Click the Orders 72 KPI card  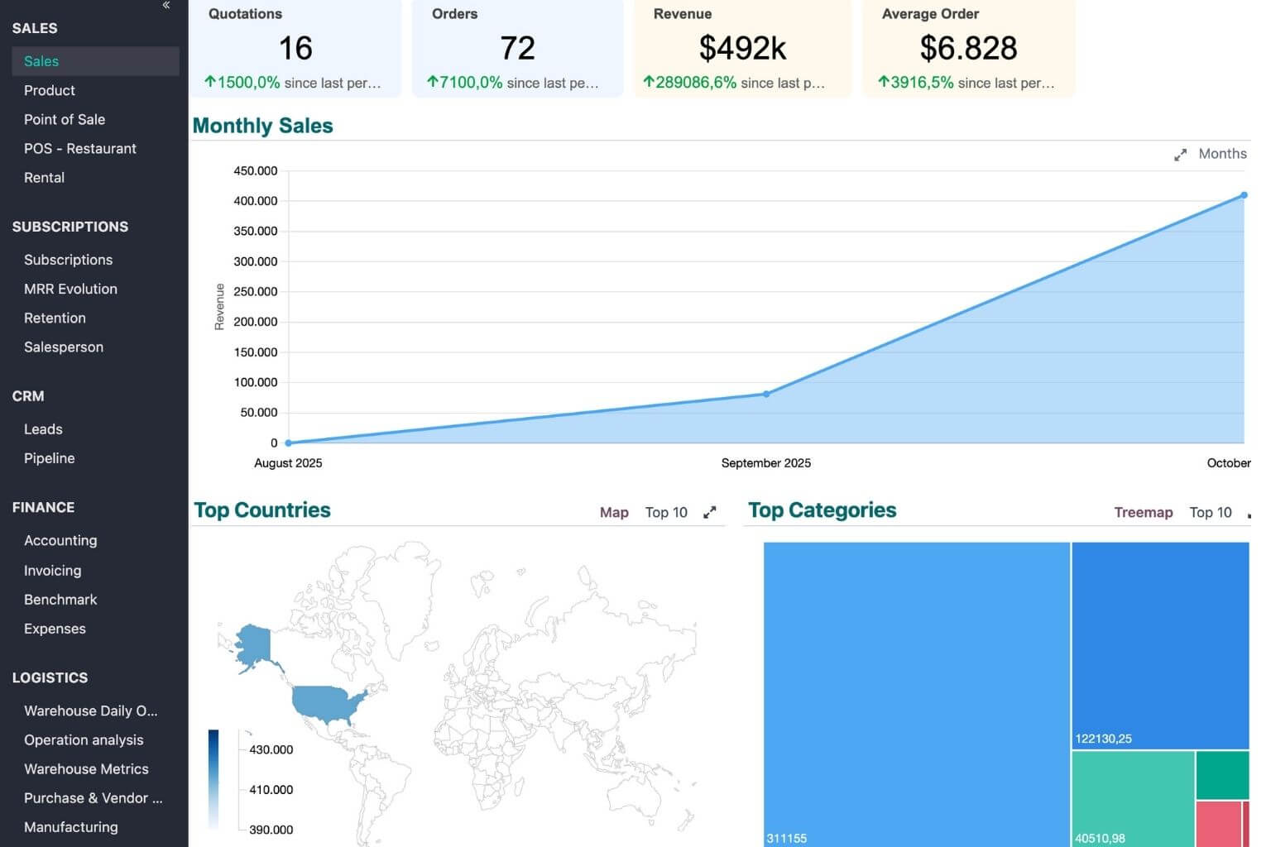pos(517,48)
